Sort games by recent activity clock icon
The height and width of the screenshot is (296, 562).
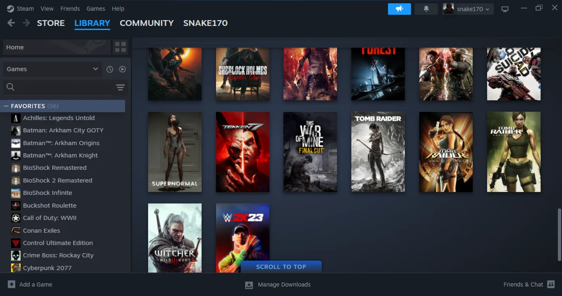pyautogui.click(x=110, y=69)
